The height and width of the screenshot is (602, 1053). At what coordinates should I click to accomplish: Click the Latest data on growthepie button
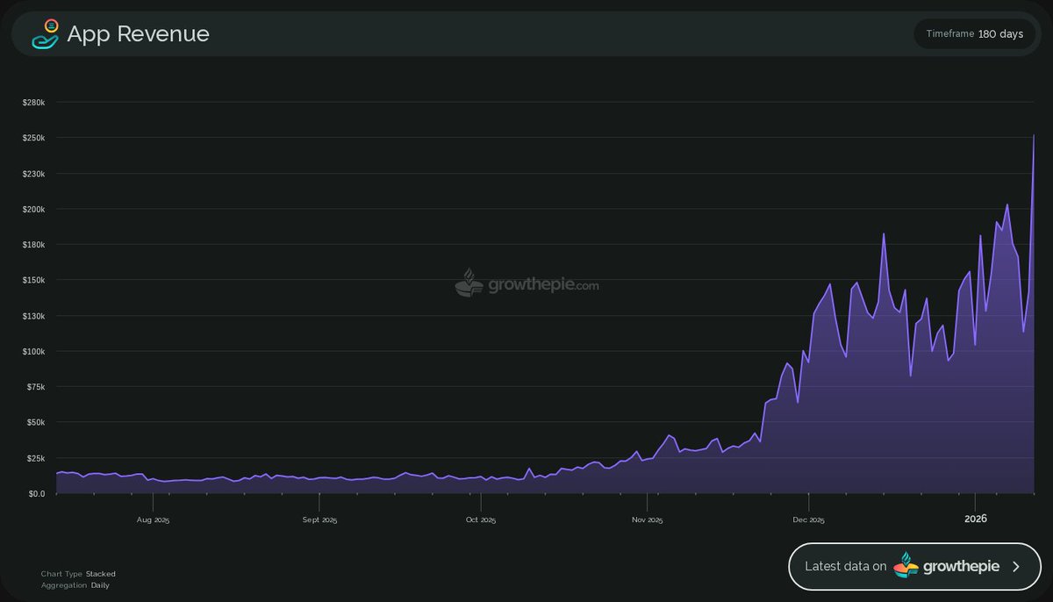coord(914,566)
